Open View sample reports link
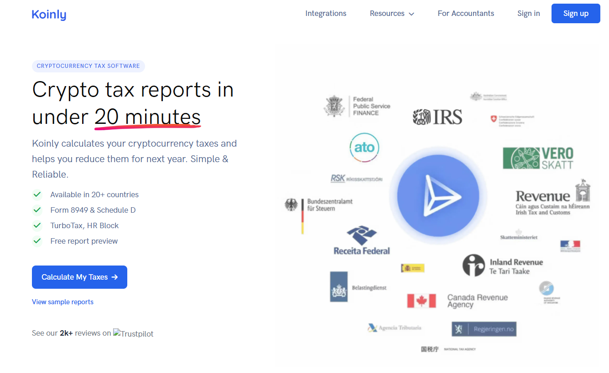 coord(62,302)
